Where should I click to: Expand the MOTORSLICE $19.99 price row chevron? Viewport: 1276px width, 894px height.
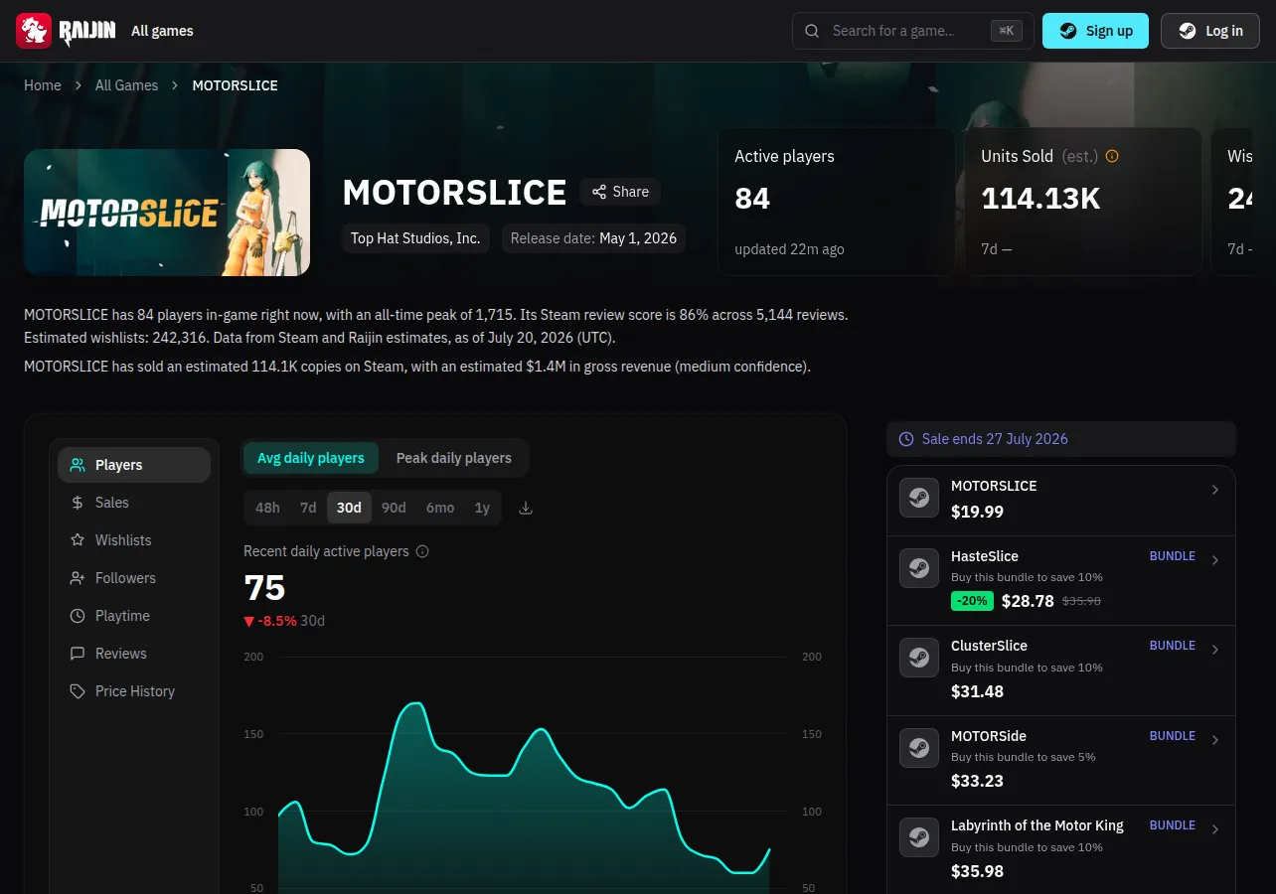coord(1215,490)
